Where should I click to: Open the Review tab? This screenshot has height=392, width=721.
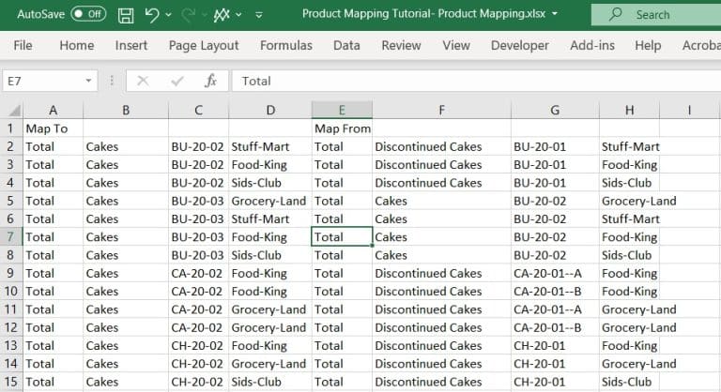(x=401, y=45)
